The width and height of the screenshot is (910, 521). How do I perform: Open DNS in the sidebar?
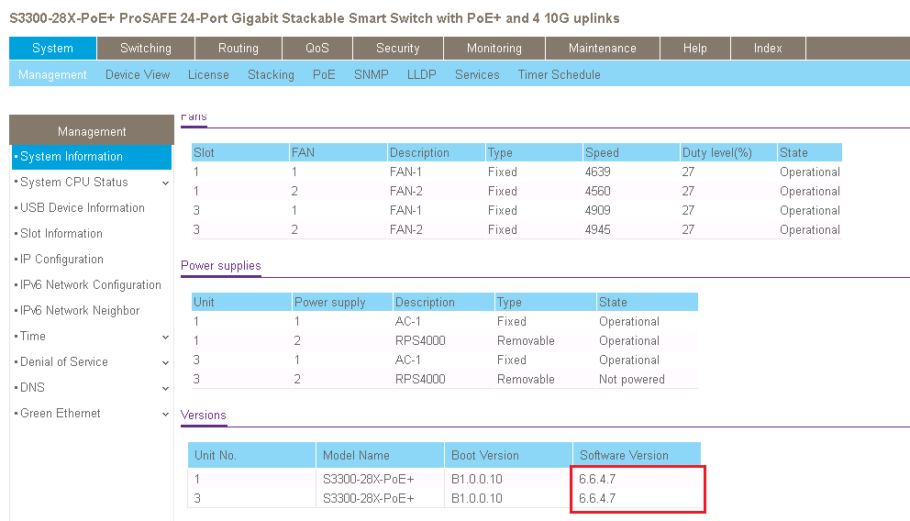click(32, 388)
